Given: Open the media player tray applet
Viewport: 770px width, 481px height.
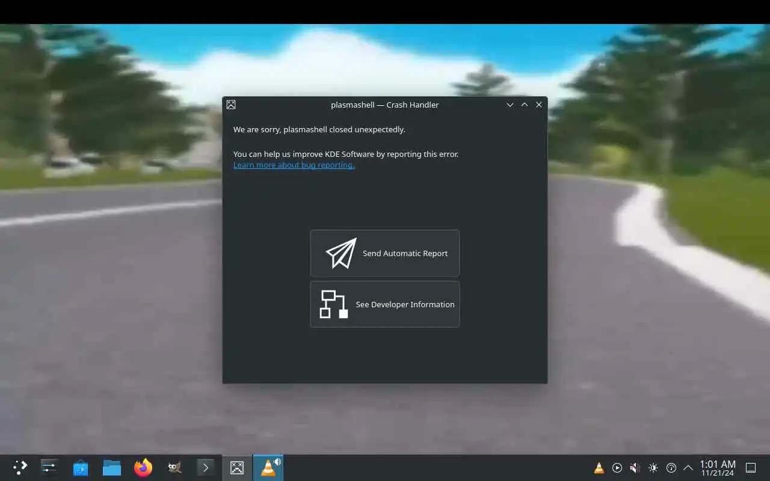Looking at the screenshot, I should tap(617, 468).
